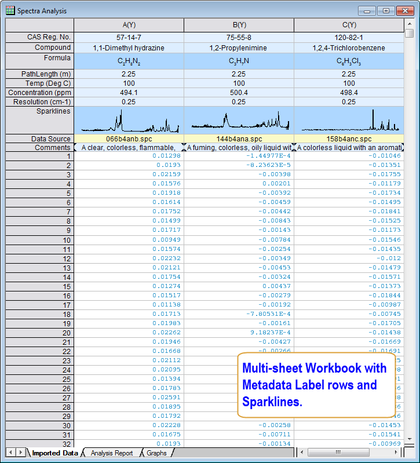Select row 15 header
Image resolution: width=420 pixels, height=463 pixels.
pos(40,286)
